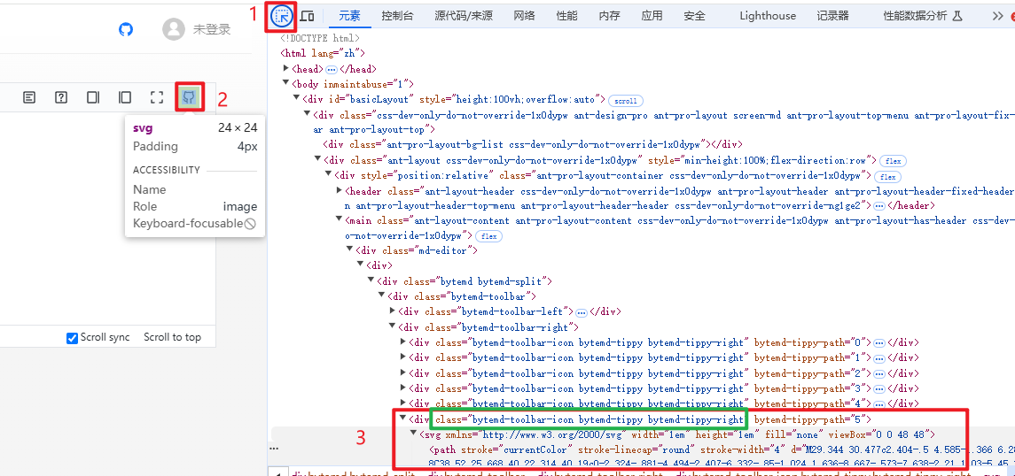Open the 网络 tab
The image size is (1015, 476).
[x=524, y=16]
